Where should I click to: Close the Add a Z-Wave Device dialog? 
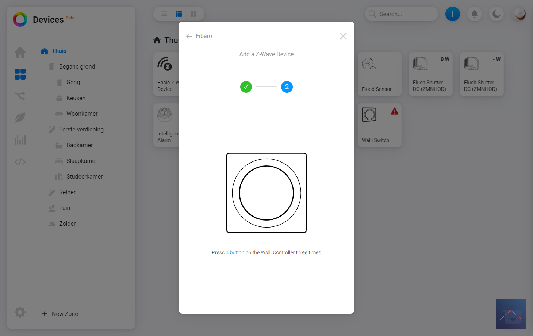[343, 36]
